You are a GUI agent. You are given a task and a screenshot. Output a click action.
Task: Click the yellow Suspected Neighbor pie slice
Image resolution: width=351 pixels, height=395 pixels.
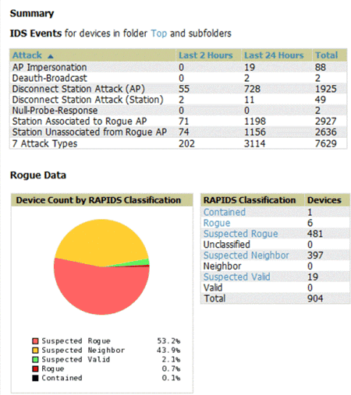click(101, 242)
